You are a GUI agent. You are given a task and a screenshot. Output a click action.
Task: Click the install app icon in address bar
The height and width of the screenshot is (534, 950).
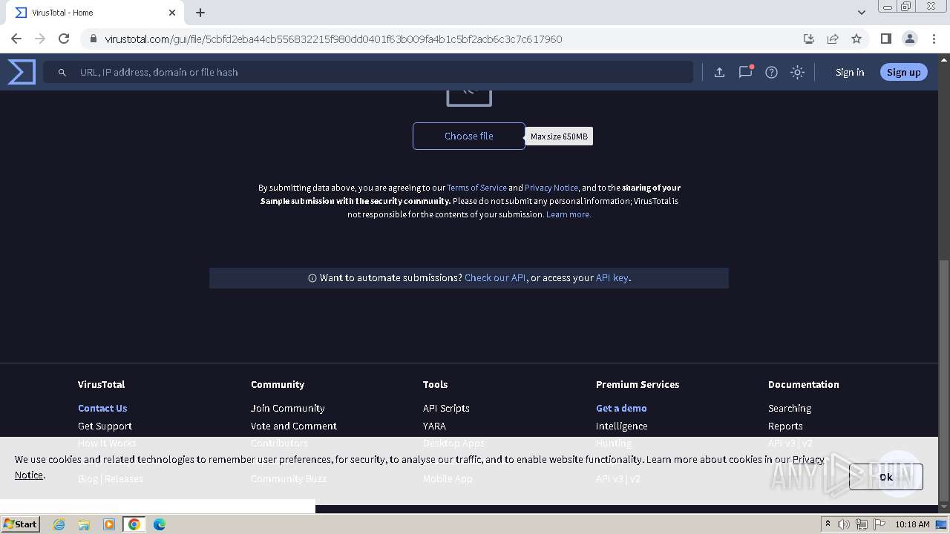(809, 39)
